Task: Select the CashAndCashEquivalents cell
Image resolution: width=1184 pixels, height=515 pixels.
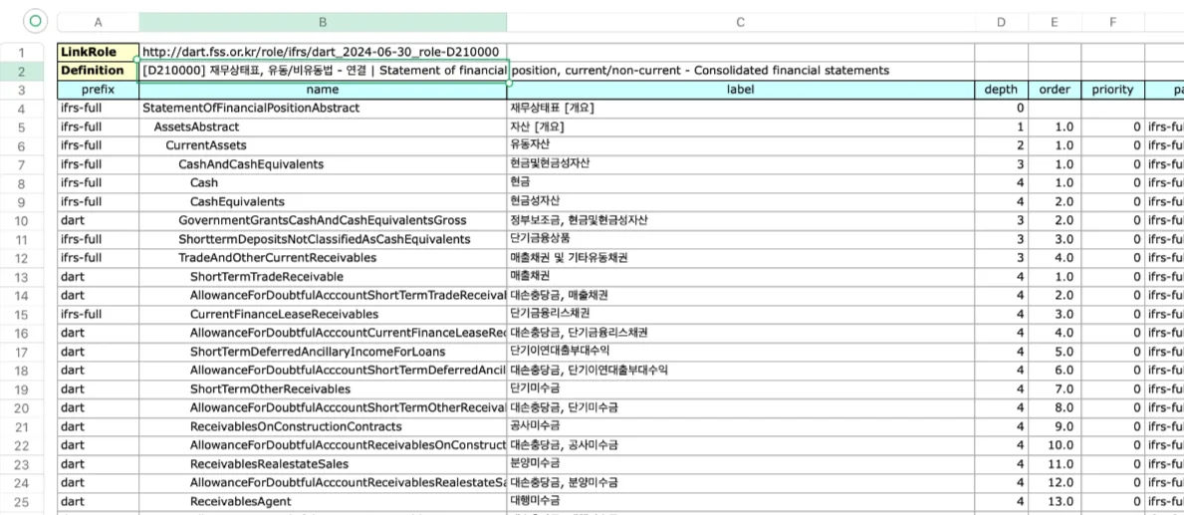Action: coord(323,164)
